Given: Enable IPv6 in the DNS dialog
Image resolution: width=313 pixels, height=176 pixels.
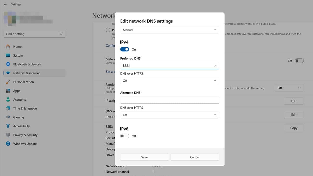Looking at the screenshot, I should 124,136.
